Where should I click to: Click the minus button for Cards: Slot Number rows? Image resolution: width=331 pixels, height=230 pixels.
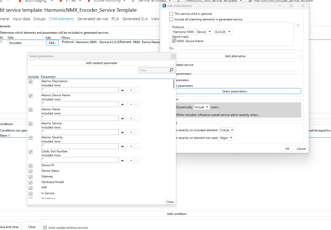click(137, 160)
